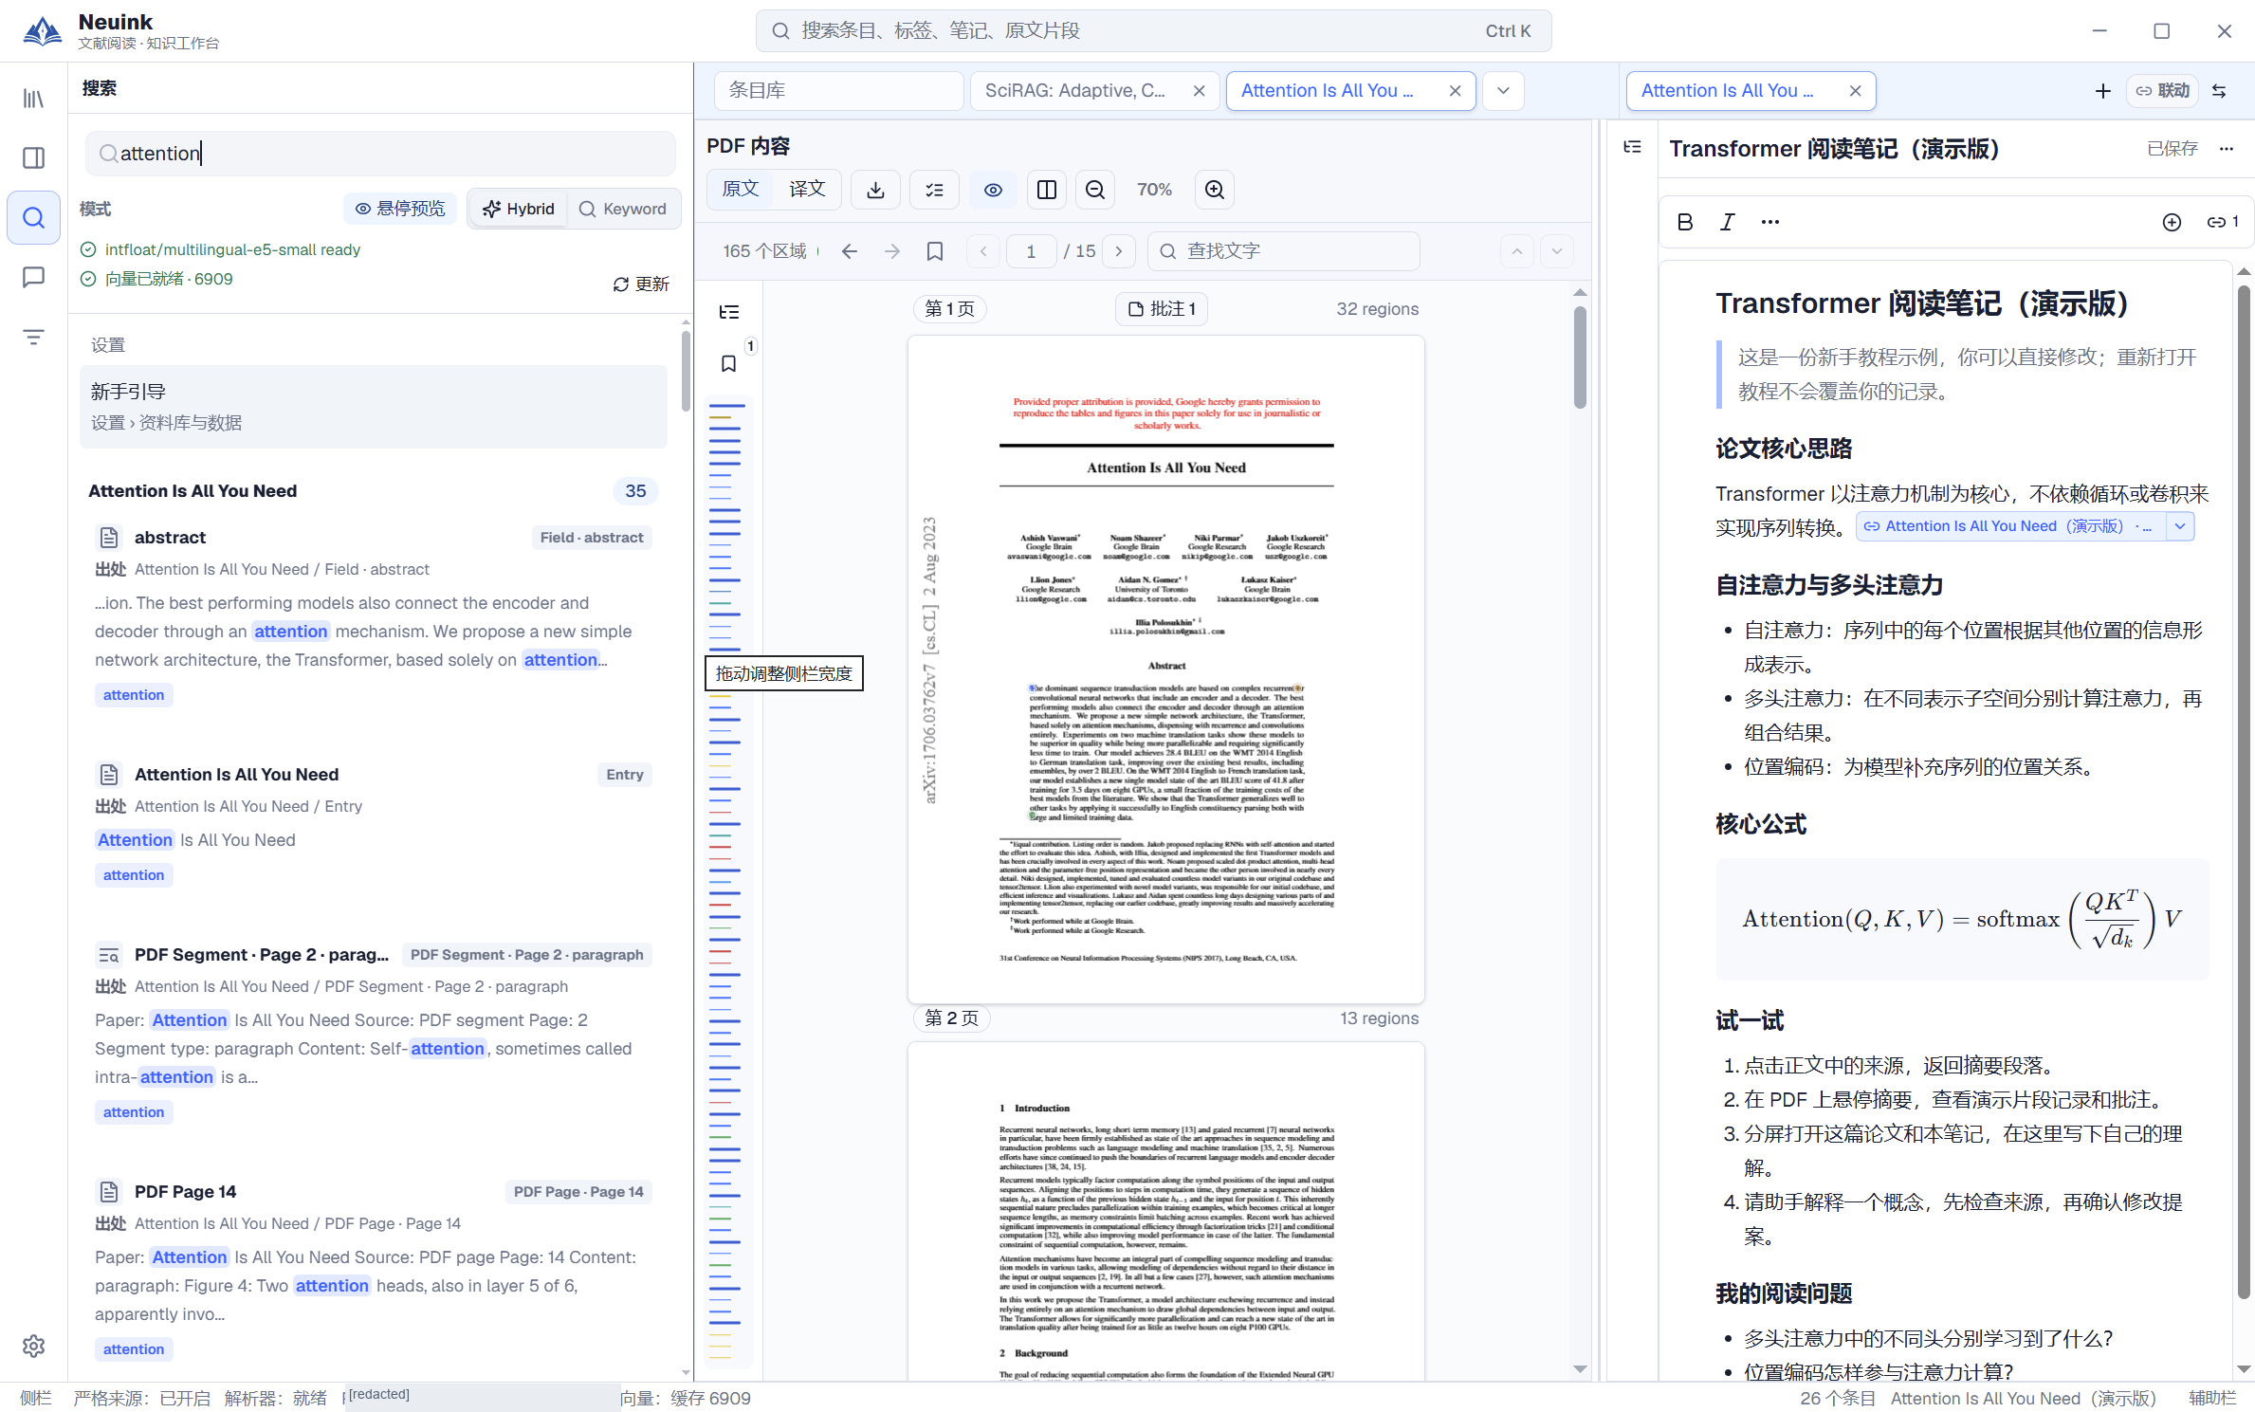
Task: Expand the citation chip dropdown arrow
Action: pos(2180,526)
